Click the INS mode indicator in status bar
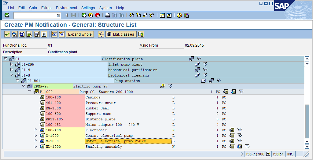The width and height of the screenshot is (313, 160). [x=290, y=154]
